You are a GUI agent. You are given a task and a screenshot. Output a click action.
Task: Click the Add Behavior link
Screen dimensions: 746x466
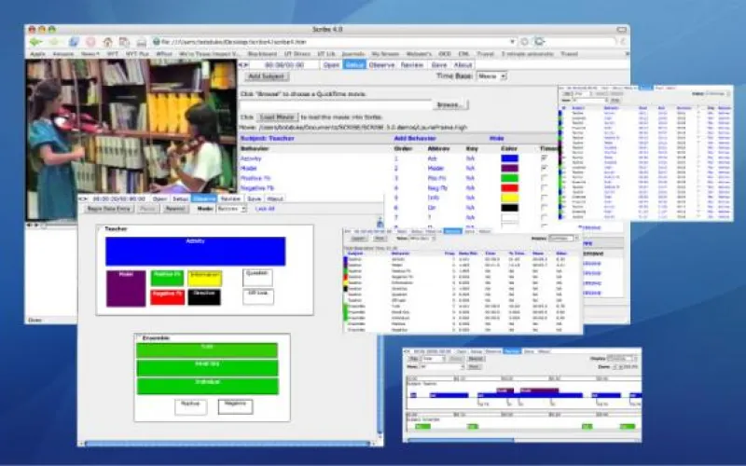(x=415, y=138)
